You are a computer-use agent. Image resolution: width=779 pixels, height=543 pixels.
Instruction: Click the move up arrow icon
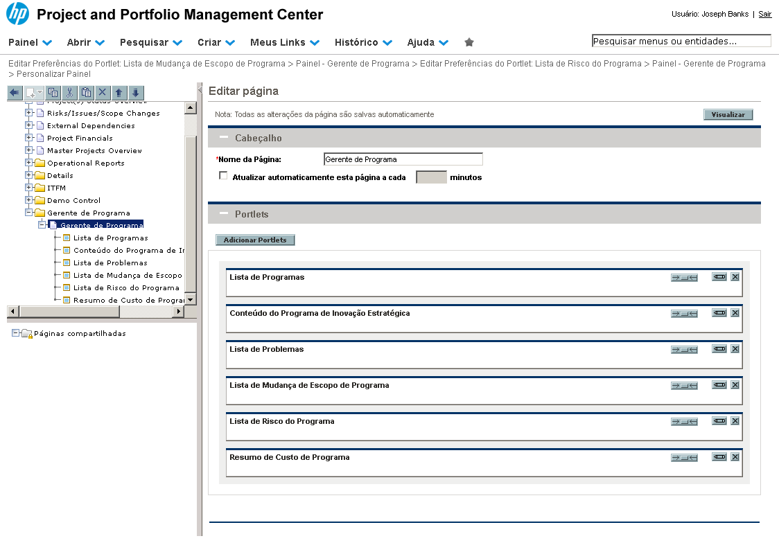[x=119, y=92]
